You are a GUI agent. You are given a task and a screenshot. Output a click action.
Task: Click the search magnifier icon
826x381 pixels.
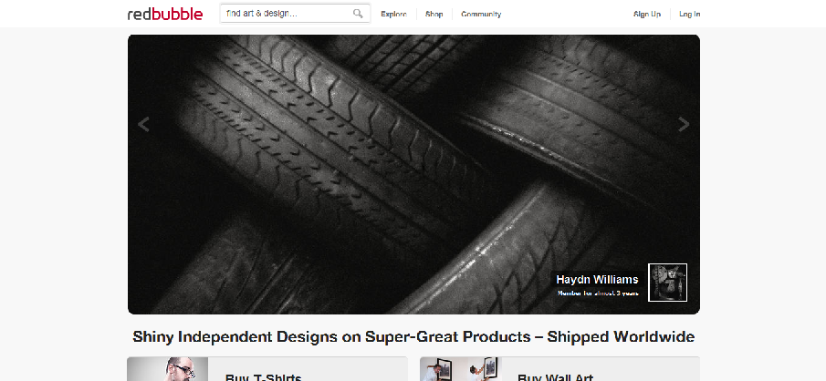pyautogui.click(x=359, y=14)
